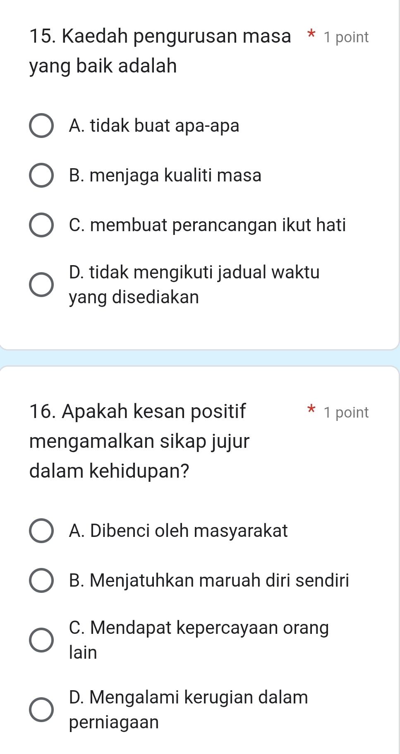Click radio circle beside 'B. Menjatuhkan maruah diri sendiri'
400x754 pixels.
[41, 580]
